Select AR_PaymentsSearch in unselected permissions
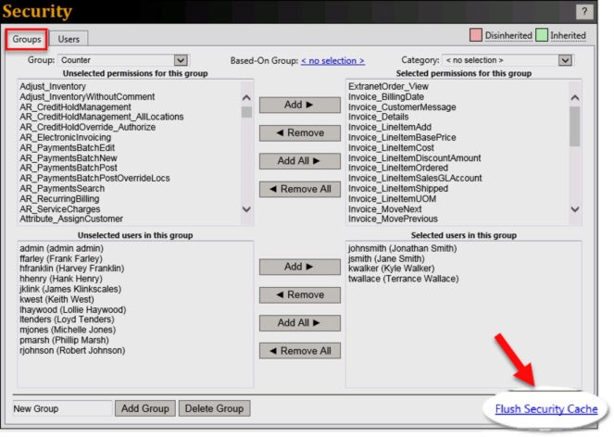 click(69, 188)
